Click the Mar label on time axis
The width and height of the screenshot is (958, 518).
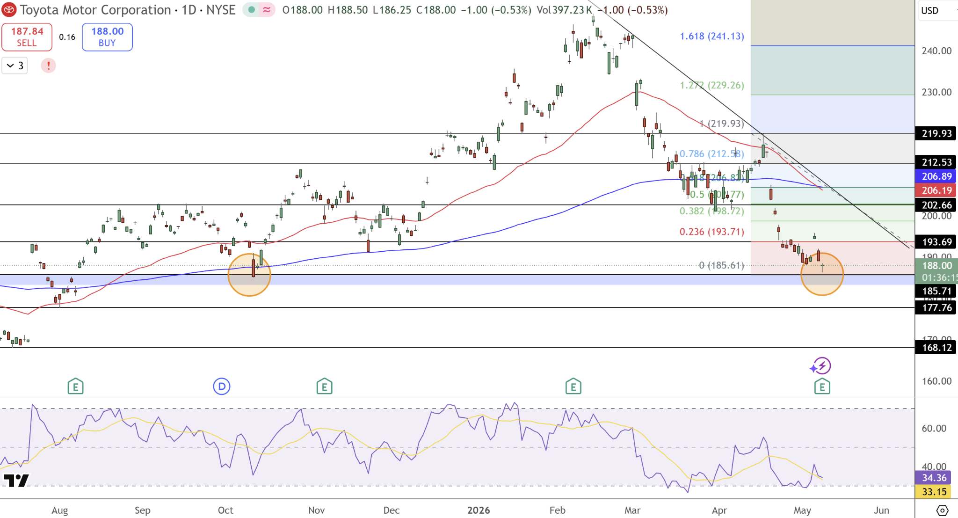pyautogui.click(x=632, y=510)
